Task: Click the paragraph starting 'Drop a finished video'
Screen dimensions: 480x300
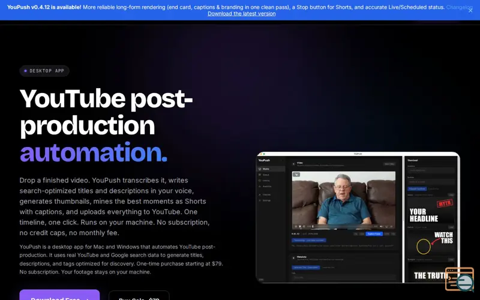Action: point(115,206)
